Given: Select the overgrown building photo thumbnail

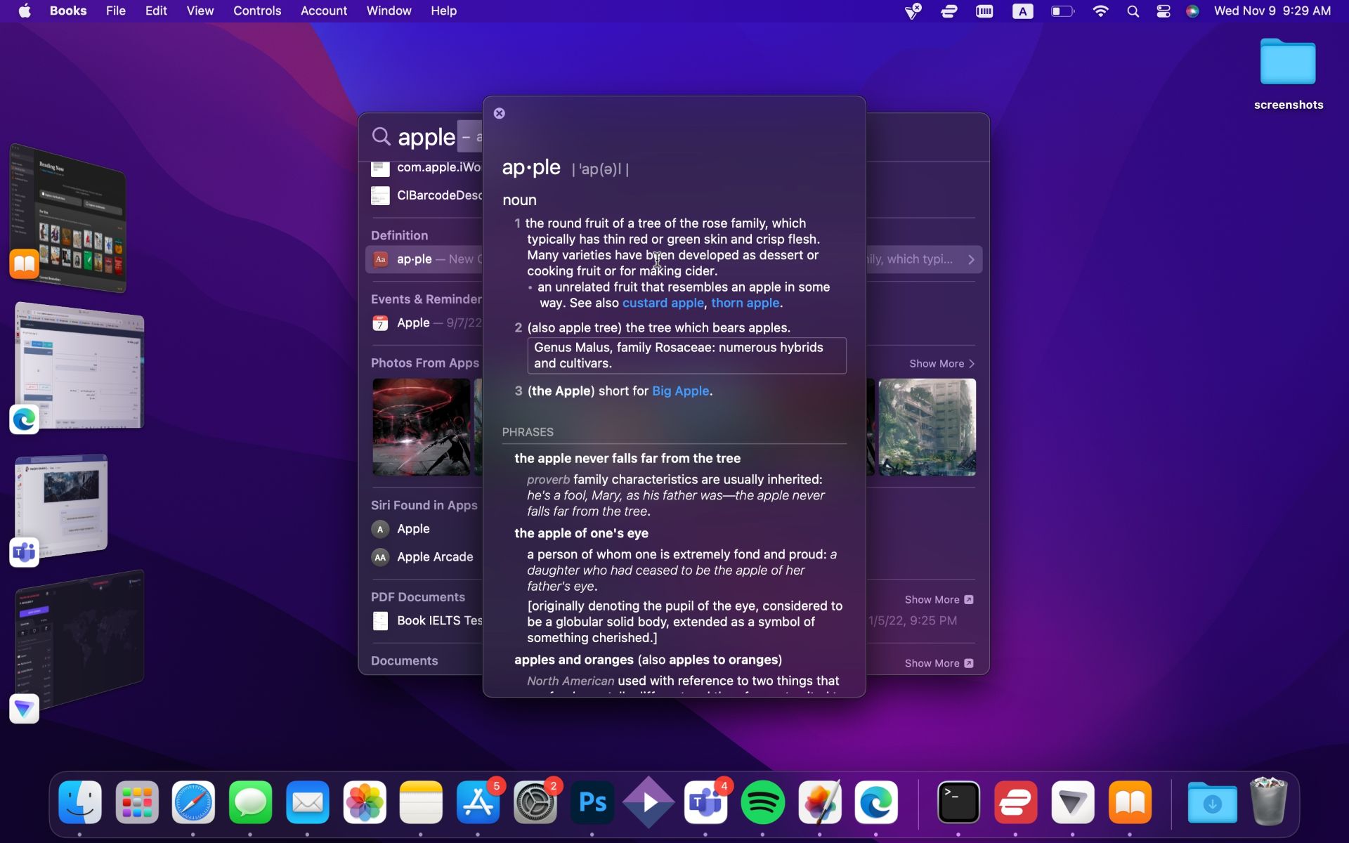Looking at the screenshot, I should 927,427.
